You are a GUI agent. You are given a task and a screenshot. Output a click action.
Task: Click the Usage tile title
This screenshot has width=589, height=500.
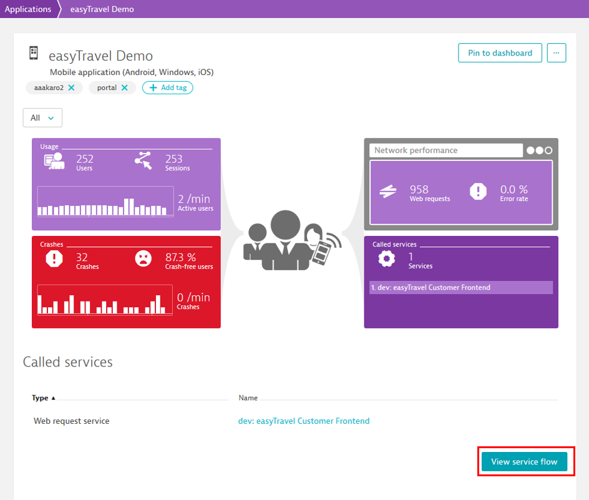click(x=49, y=147)
